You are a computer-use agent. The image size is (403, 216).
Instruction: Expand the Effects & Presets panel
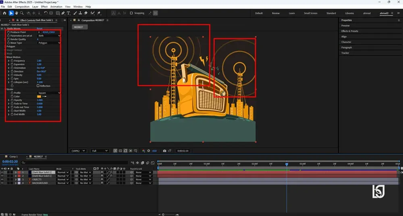click(349, 31)
